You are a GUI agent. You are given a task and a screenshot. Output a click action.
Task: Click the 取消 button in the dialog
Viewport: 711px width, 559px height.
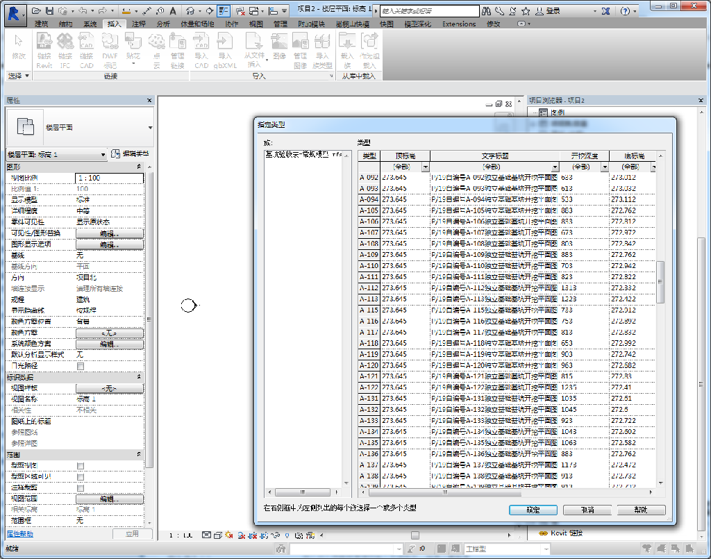tap(587, 510)
